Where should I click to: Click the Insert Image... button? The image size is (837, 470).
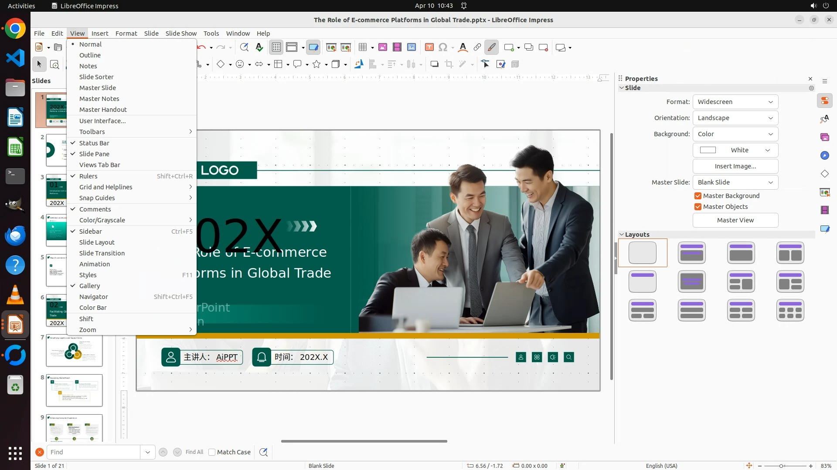click(x=735, y=166)
